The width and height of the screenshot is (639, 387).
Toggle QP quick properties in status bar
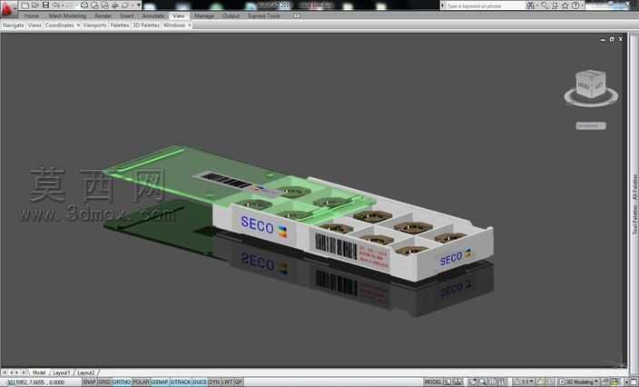(238, 382)
